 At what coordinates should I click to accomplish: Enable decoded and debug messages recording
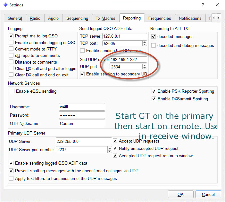(x=154, y=46)
